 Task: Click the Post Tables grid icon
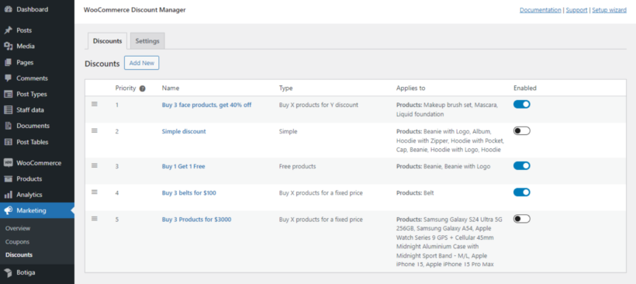8,142
